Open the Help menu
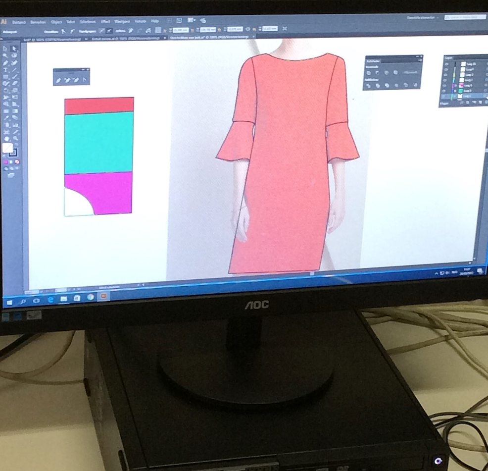 click(x=155, y=21)
